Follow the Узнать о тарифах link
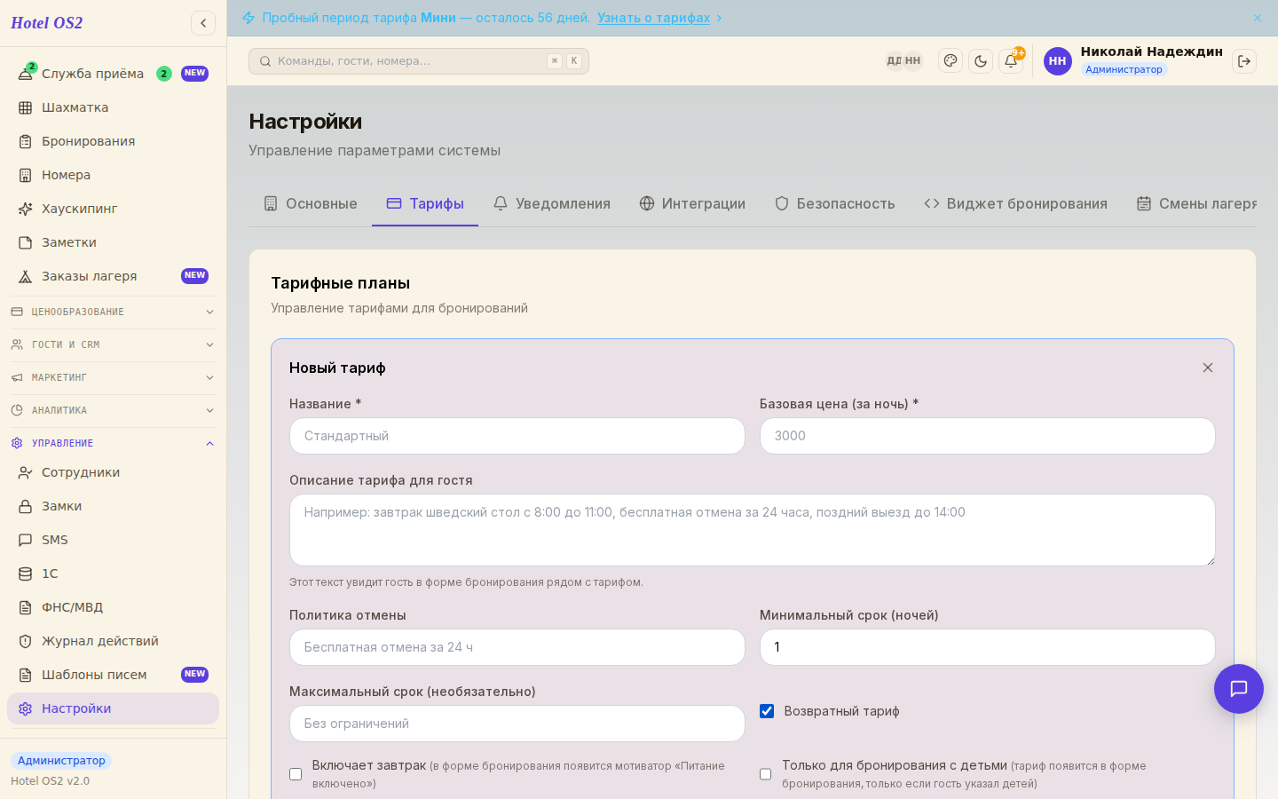This screenshot has height=799, width=1278. click(x=653, y=18)
